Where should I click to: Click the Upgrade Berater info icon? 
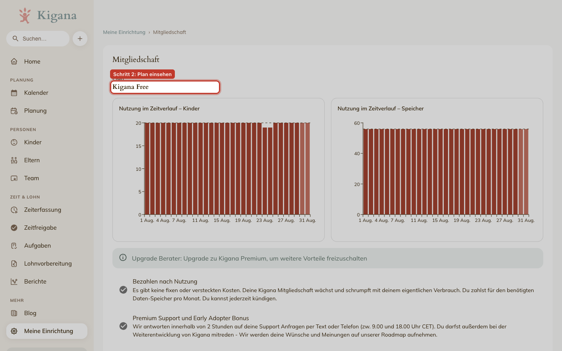(x=123, y=257)
